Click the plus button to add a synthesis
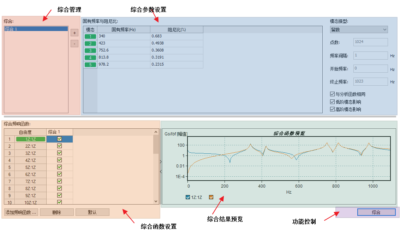Image resolution: width=400 pixels, height=231 pixels. pyautogui.click(x=74, y=33)
